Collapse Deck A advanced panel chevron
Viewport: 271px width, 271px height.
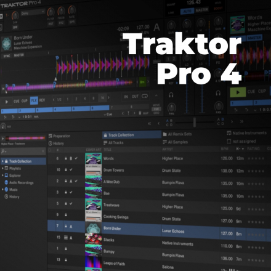(156, 95)
